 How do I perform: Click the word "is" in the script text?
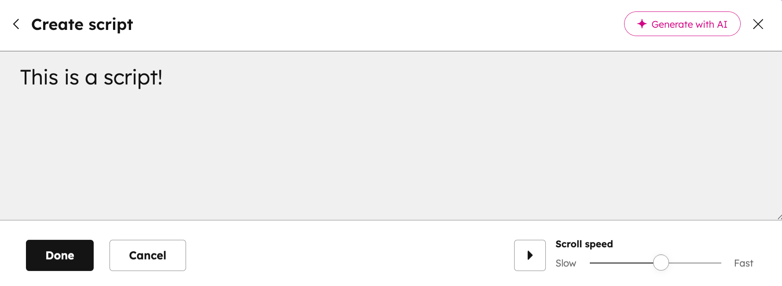(x=72, y=78)
